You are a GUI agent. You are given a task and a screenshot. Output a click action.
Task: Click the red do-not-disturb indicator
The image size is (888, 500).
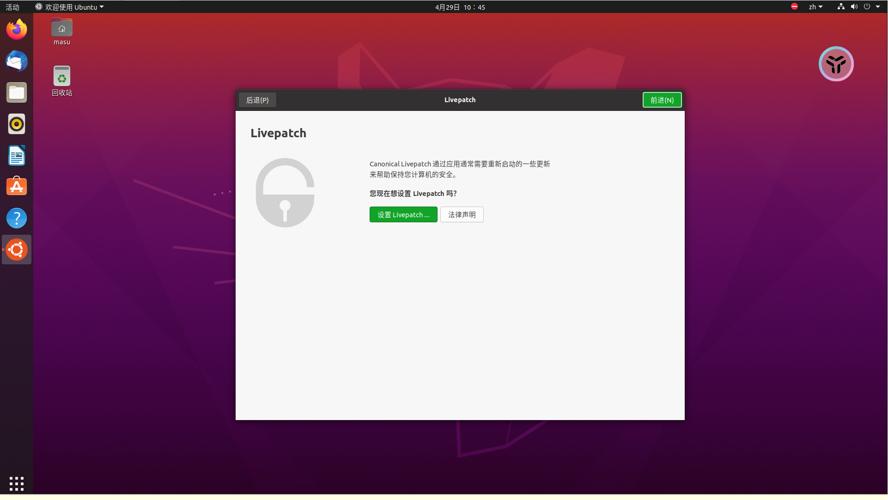pos(794,6)
